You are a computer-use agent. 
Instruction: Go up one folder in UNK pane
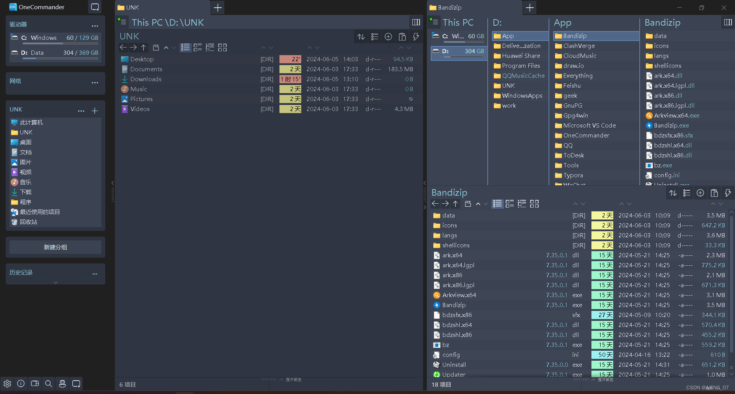tap(144, 47)
